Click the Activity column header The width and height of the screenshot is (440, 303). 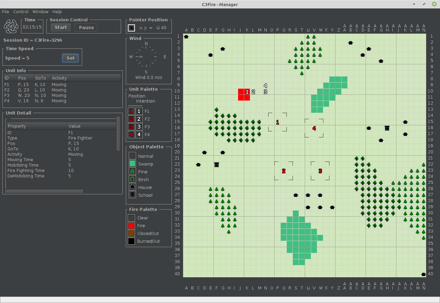point(86,78)
